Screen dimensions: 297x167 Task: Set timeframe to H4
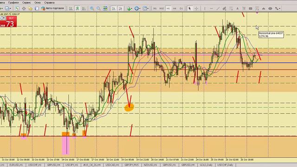(x=174, y=8)
